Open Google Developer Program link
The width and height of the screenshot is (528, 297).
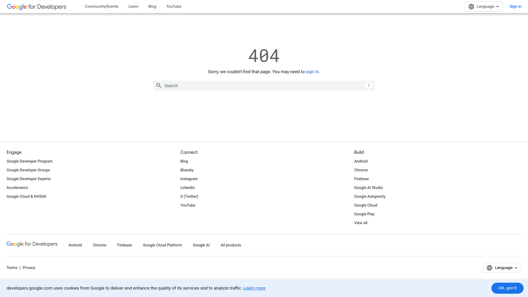click(x=29, y=161)
